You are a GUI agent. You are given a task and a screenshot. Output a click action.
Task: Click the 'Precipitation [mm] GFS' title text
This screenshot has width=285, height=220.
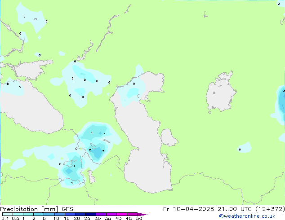[x=36, y=209]
